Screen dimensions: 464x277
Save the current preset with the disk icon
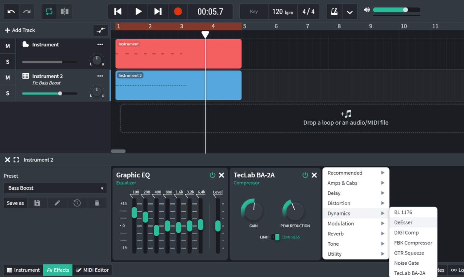point(37,203)
